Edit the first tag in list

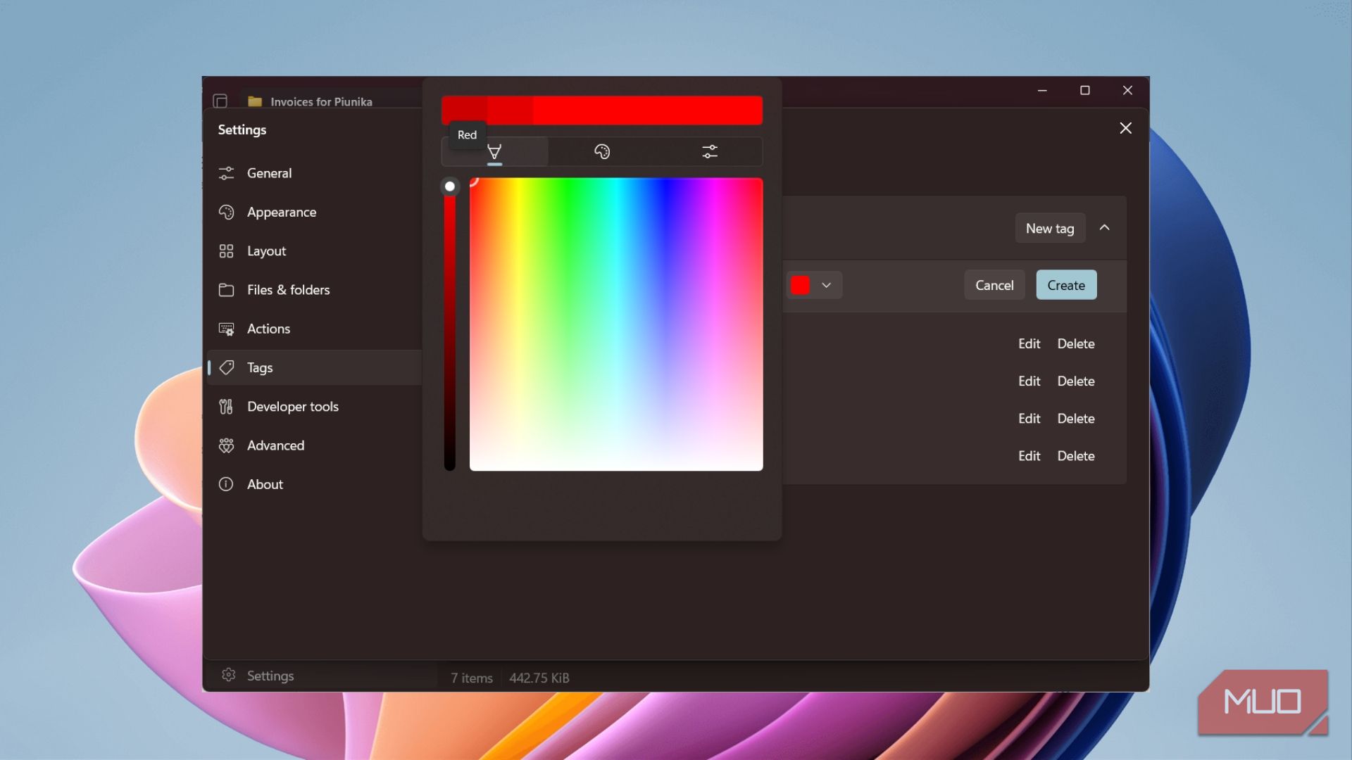pyautogui.click(x=1029, y=343)
